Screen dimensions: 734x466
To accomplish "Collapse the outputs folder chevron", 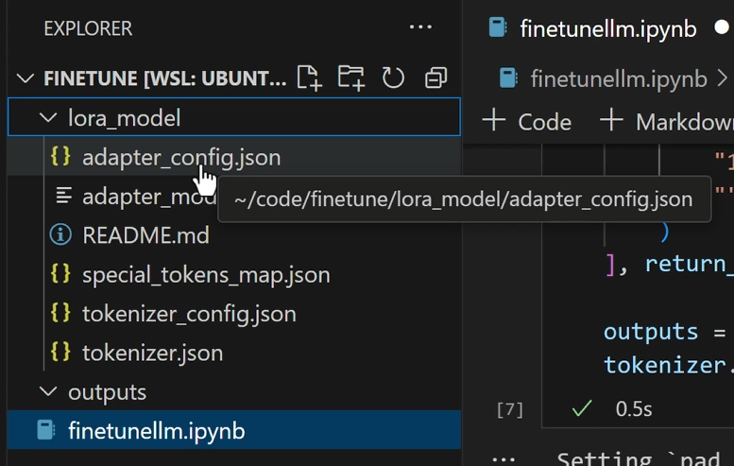I will 47,391.
